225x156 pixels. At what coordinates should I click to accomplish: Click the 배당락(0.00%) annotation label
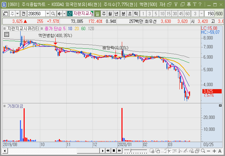115,48
